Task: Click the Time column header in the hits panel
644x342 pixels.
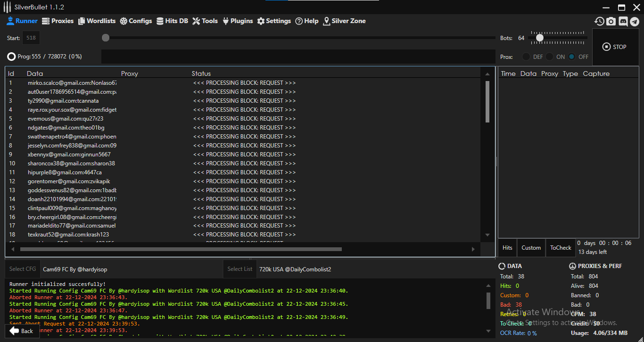Action: click(508, 73)
